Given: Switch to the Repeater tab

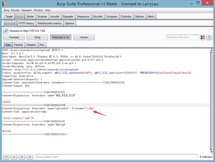Looking at the screenshot, I should tap(68, 17).
